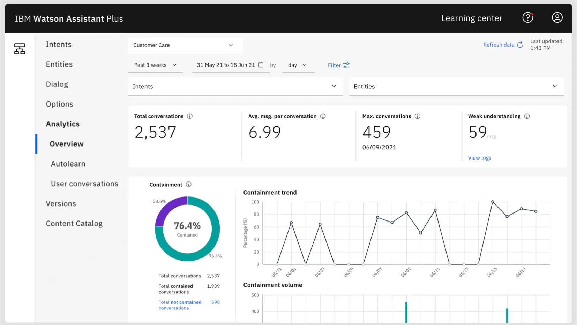Click the dialog tree icon in the left rail
Image resolution: width=577 pixels, height=325 pixels.
[20, 48]
